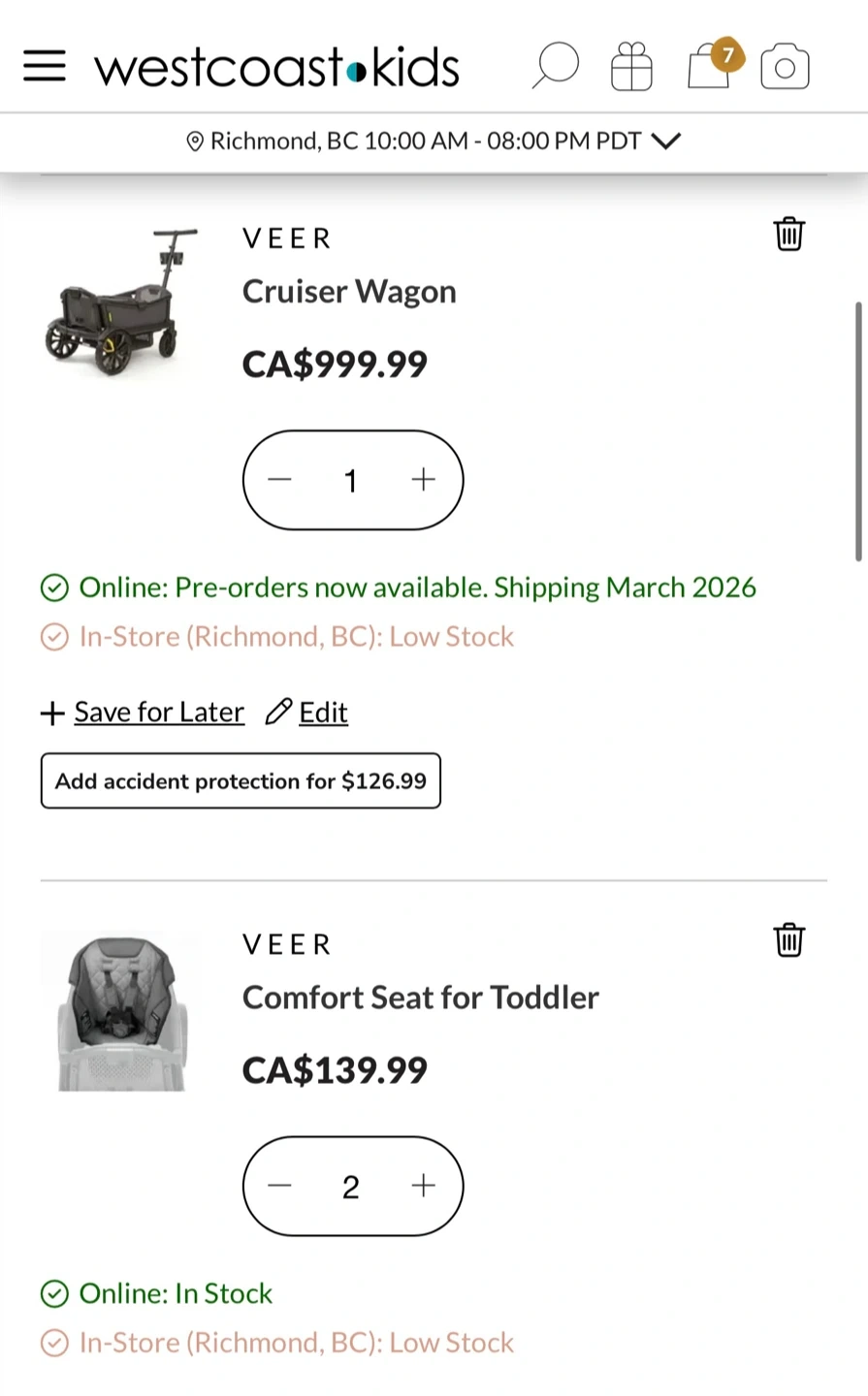The width and height of the screenshot is (868, 1396).
Task: Click Save for Later link
Action: (159, 713)
